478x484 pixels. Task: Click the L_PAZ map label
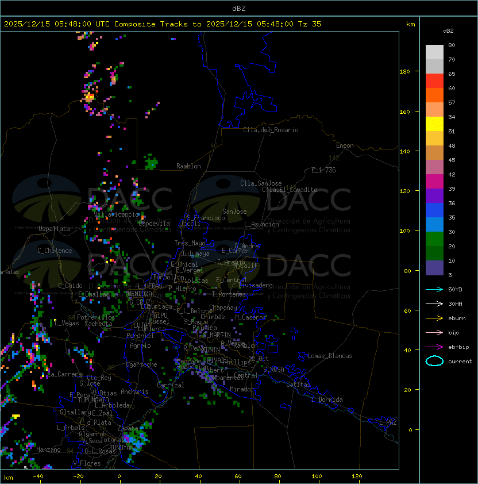(388, 422)
